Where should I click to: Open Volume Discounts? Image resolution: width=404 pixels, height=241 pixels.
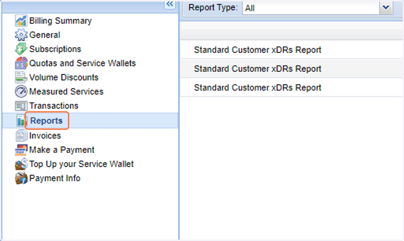[64, 77]
